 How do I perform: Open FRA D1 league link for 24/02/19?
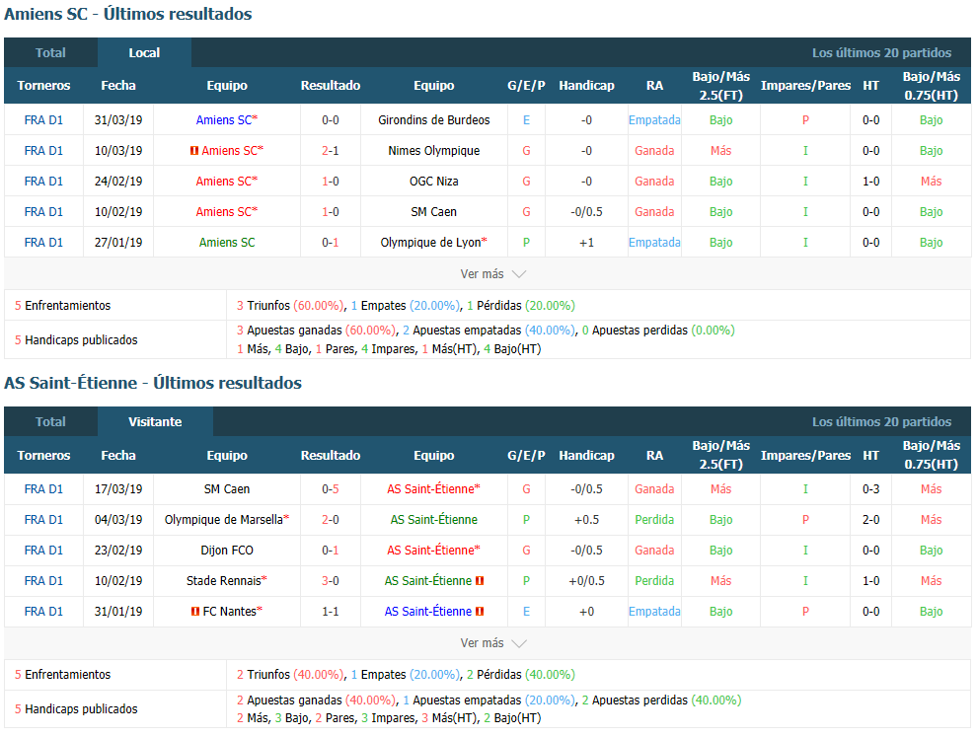pos(43,182)
